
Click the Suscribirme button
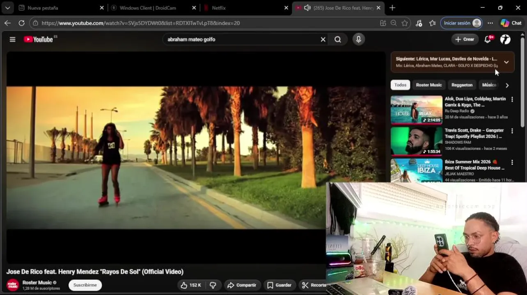coord(85,285)
